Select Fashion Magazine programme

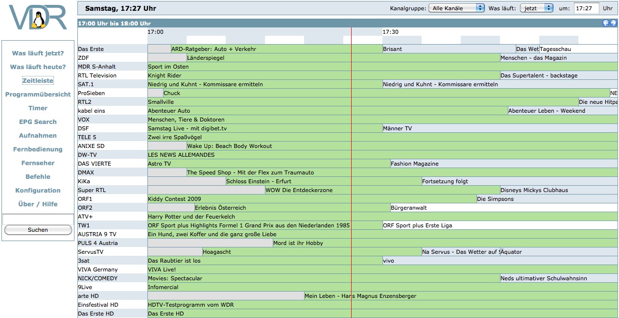(504, 164)
